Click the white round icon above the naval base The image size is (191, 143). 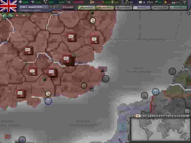point(48,94)
